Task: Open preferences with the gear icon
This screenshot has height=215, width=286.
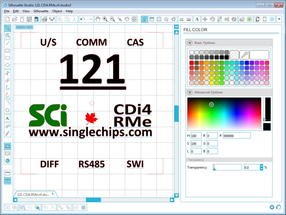Action: pyautogui.click(x=272, y=207)
